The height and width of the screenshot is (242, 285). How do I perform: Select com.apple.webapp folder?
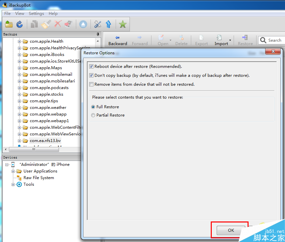[48, 114]
